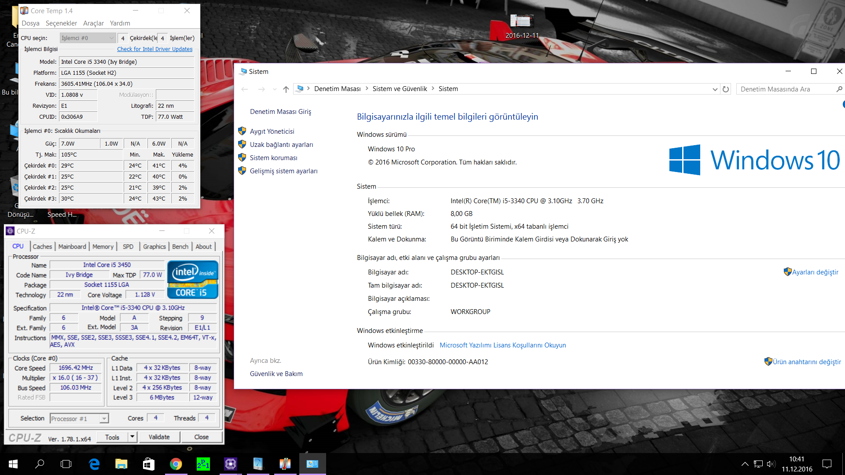Open the volume control in system tray
845x475 pixels.
[x=771, y=464]
